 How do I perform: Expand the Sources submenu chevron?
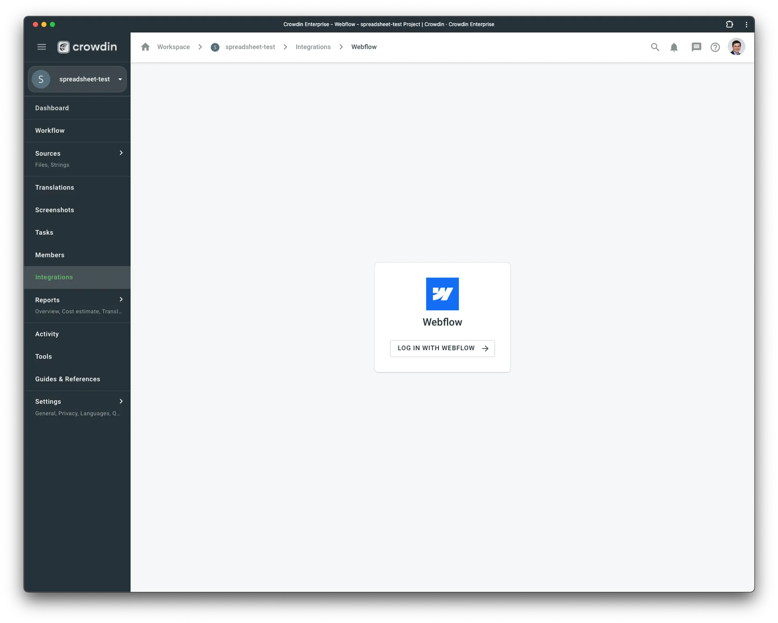(x=121, y=153)
